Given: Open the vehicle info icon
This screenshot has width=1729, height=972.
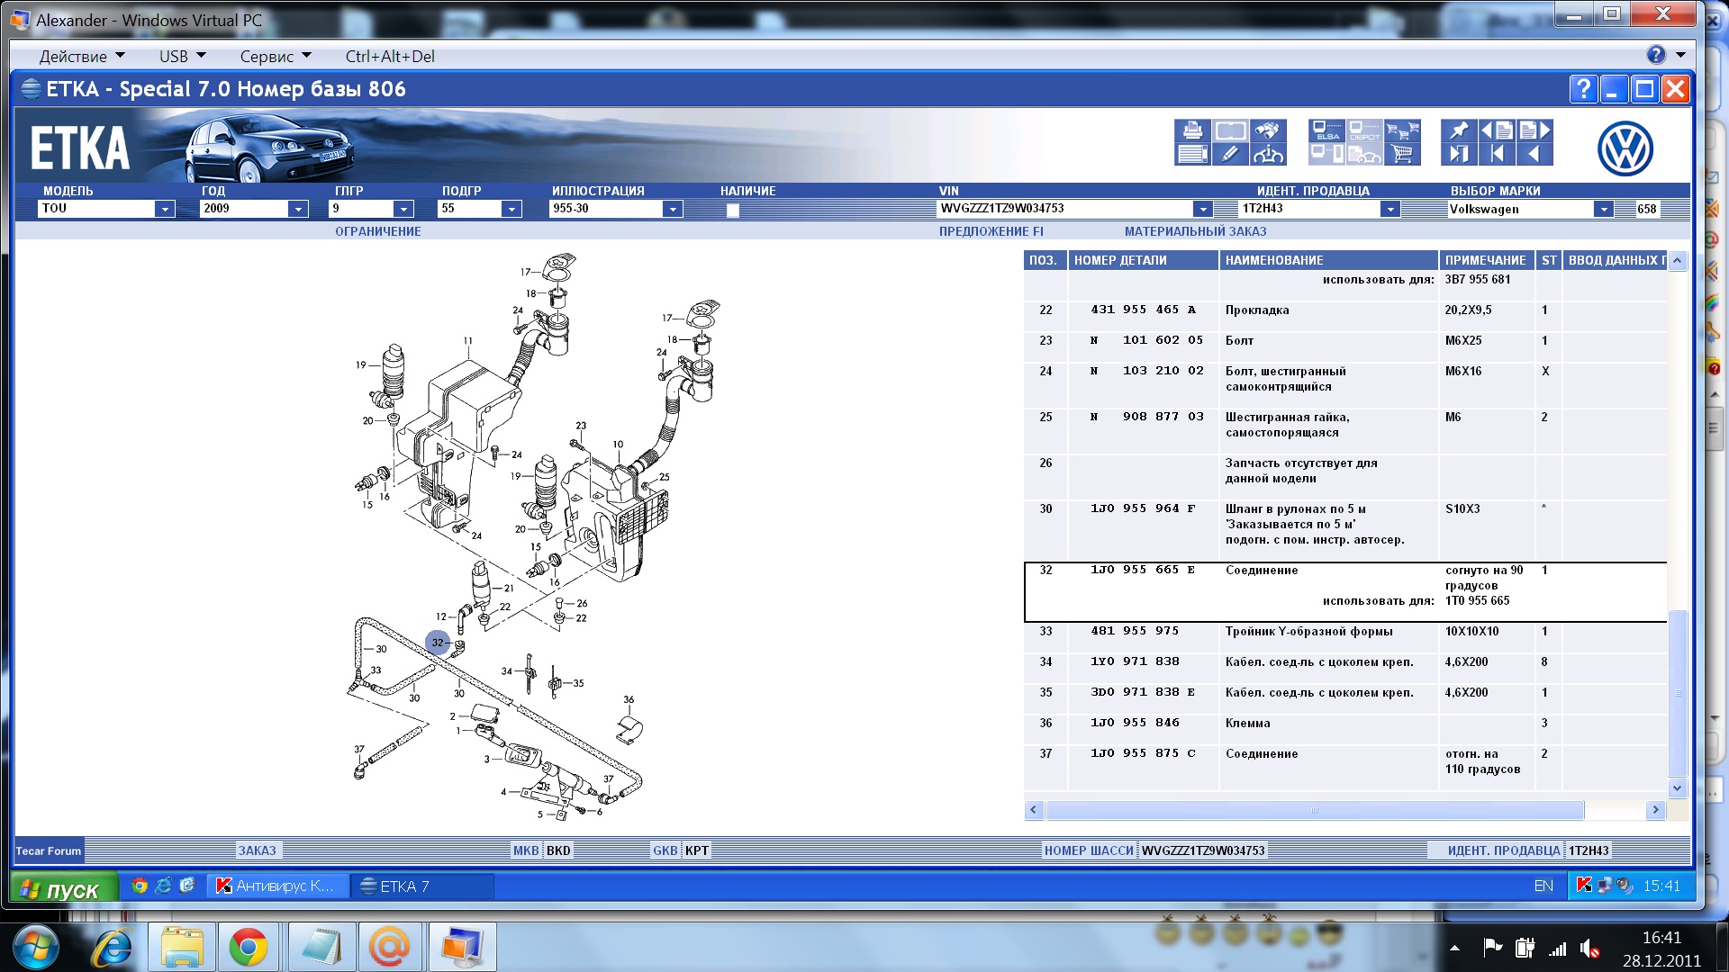Looking at the screenshot, I should [1268, 154].
